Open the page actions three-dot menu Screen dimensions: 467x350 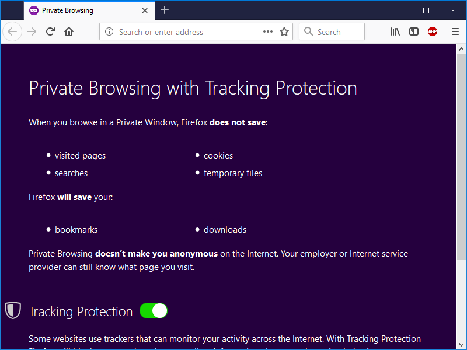point(268,32)
